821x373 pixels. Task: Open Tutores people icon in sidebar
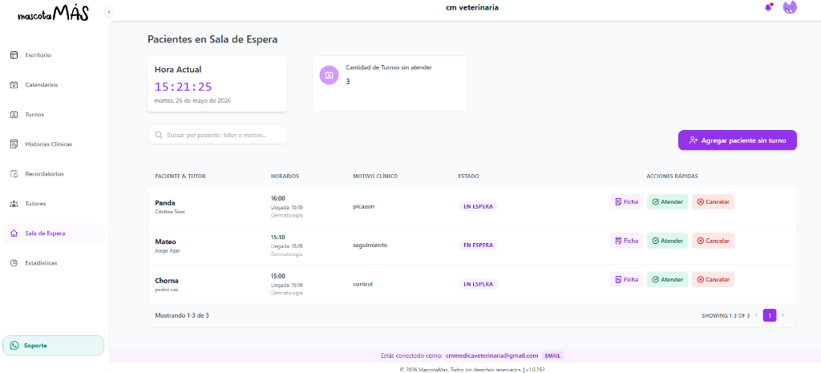point(14,203)
